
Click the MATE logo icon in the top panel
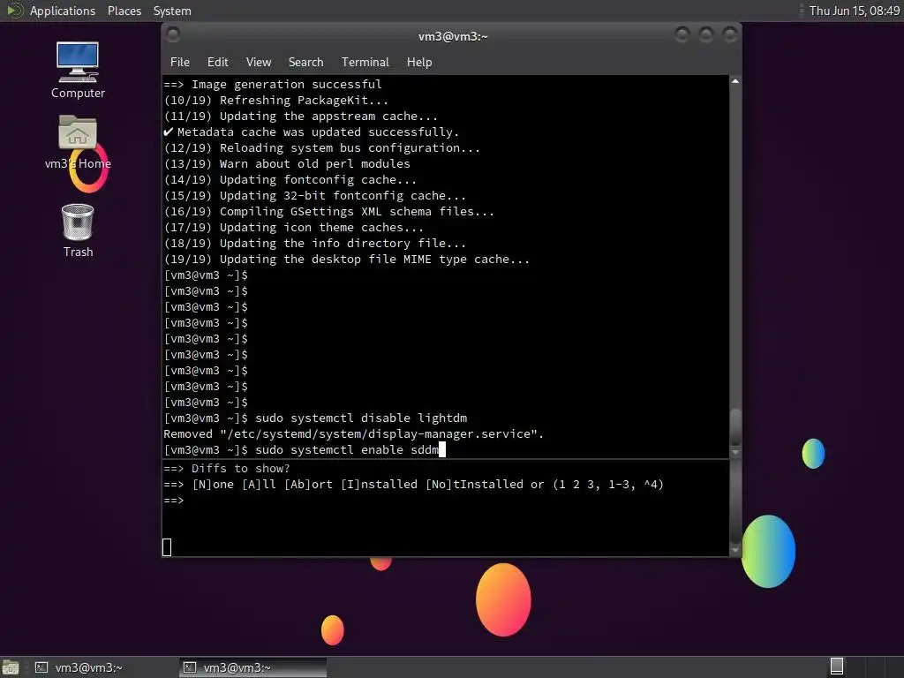coord(13,11)
